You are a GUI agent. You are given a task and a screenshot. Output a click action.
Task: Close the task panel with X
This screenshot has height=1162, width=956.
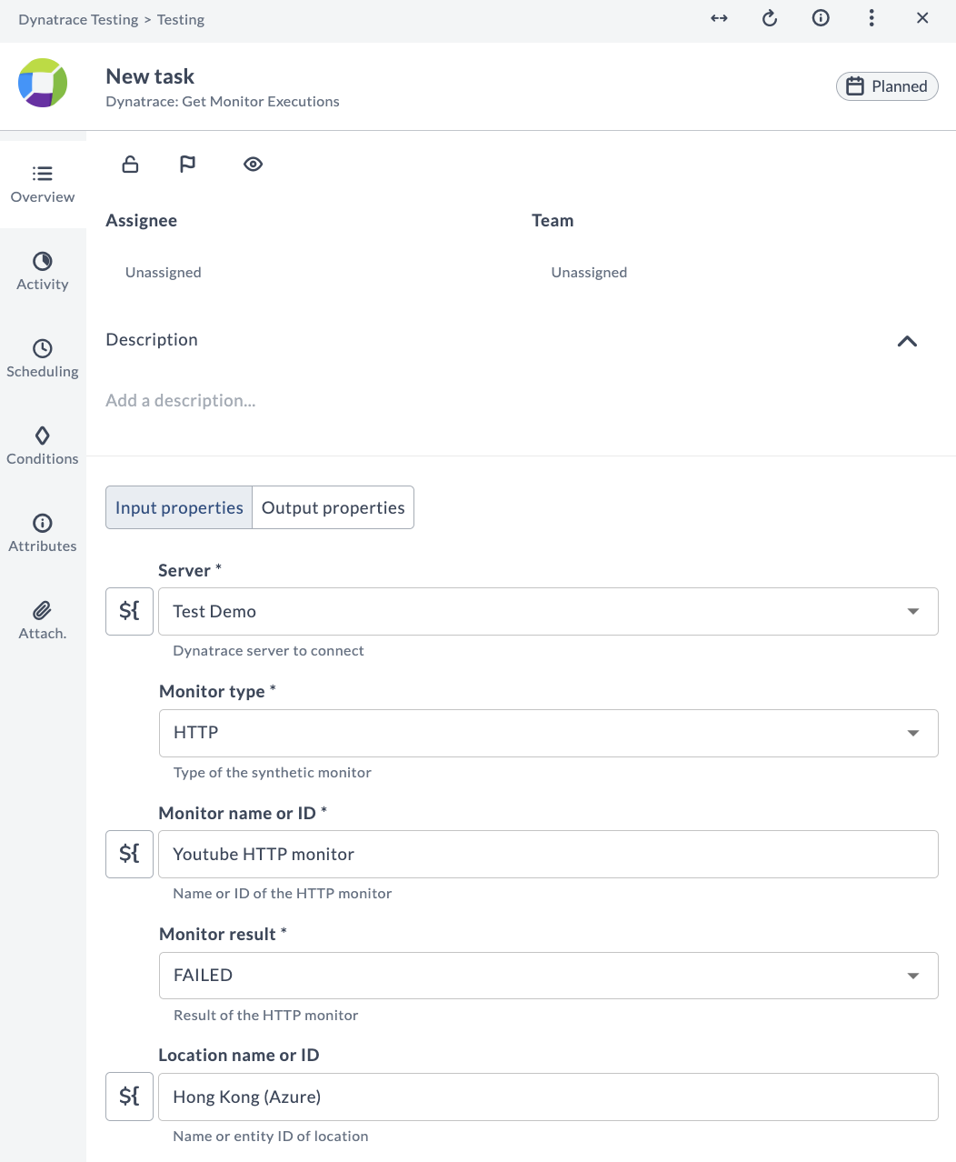pos(922,18)
